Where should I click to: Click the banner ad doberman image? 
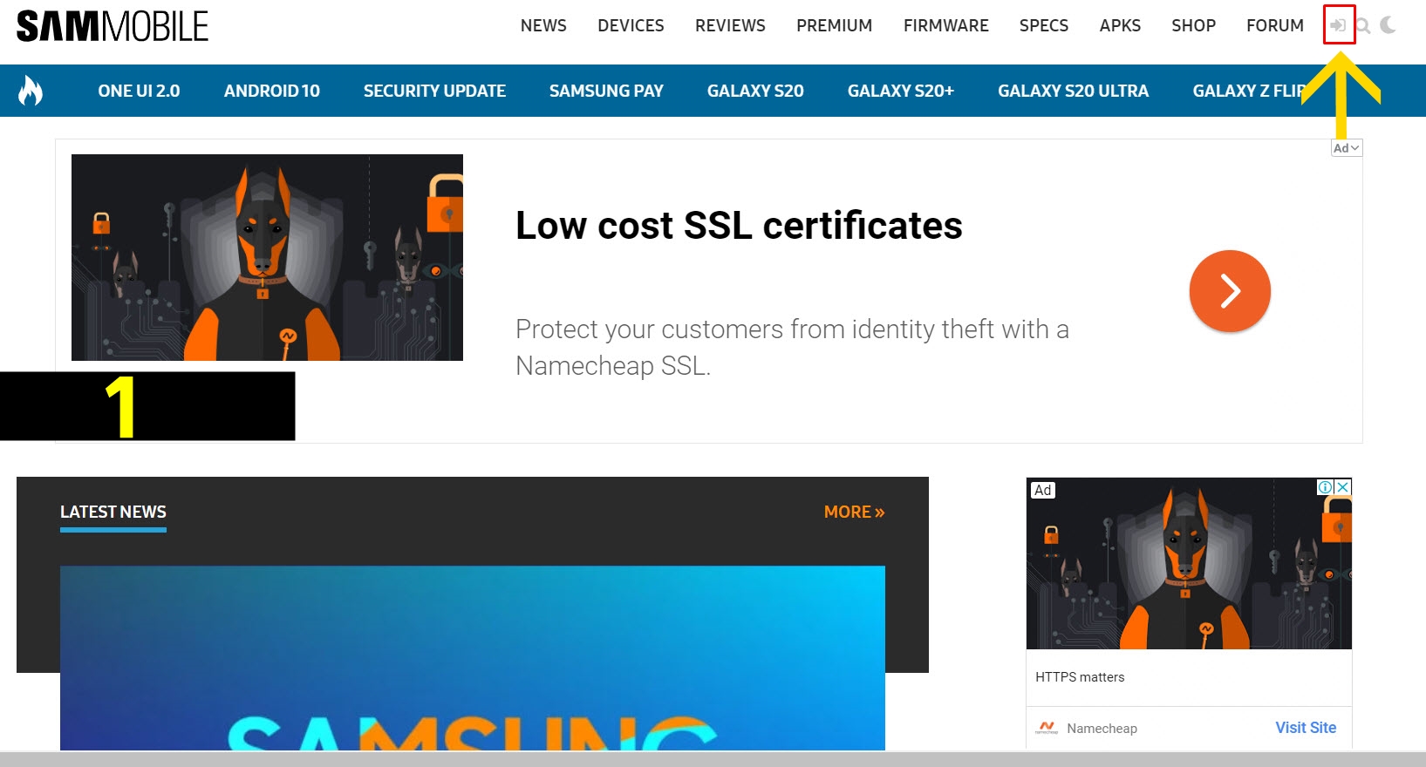(267, 257)
